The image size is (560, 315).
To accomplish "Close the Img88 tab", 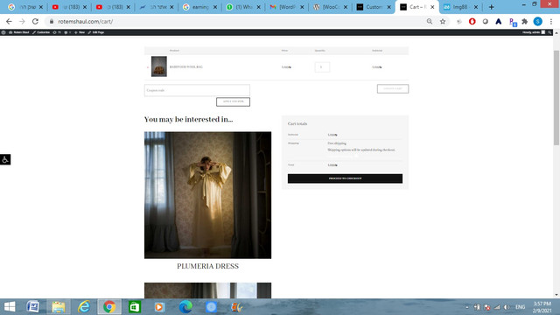I will point(476,7).
